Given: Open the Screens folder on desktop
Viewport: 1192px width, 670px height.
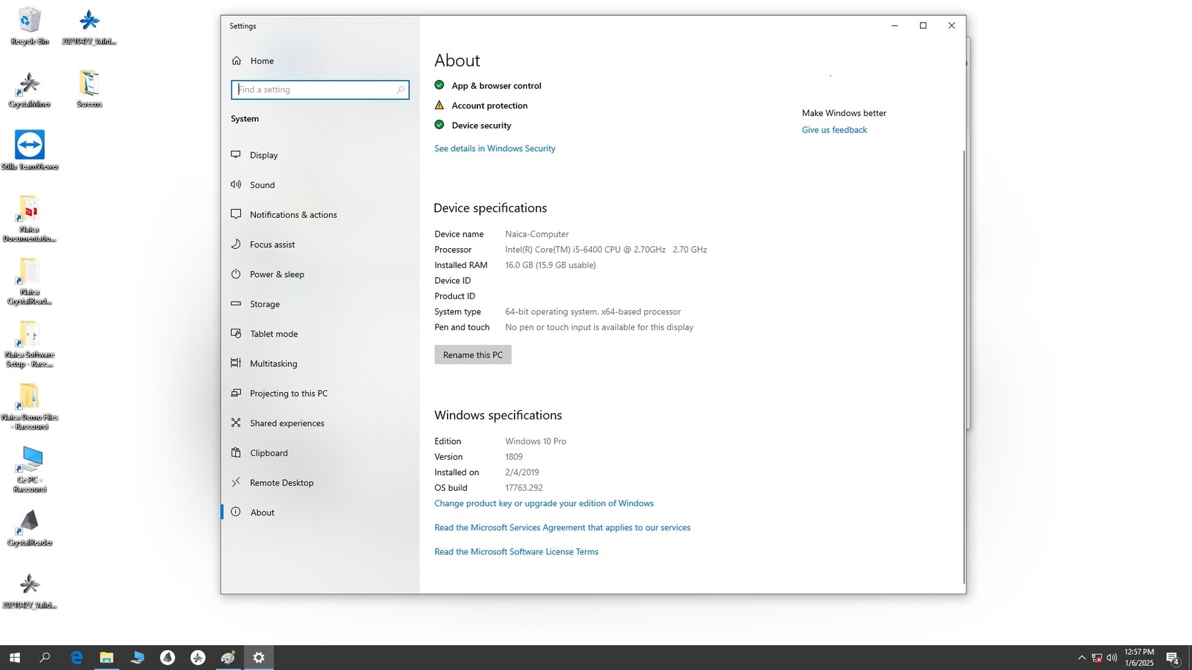Looking at the screenshot, I should pos(89,89).
